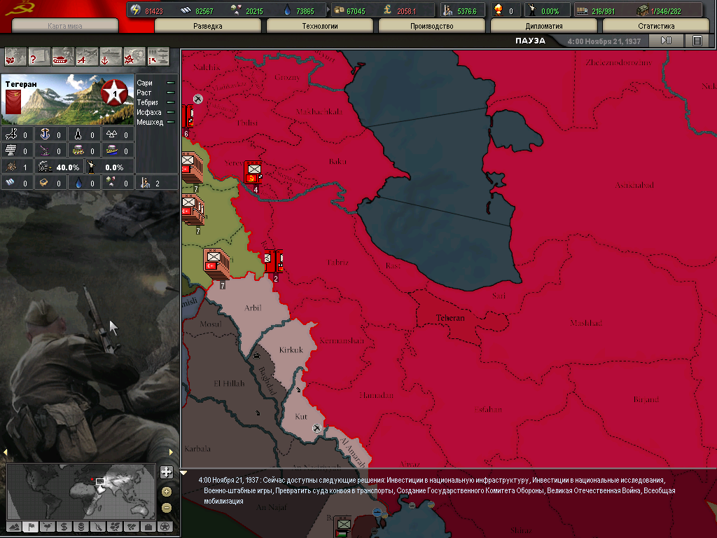
Task: Open the land units tank icon
Action: click(63, 57)
